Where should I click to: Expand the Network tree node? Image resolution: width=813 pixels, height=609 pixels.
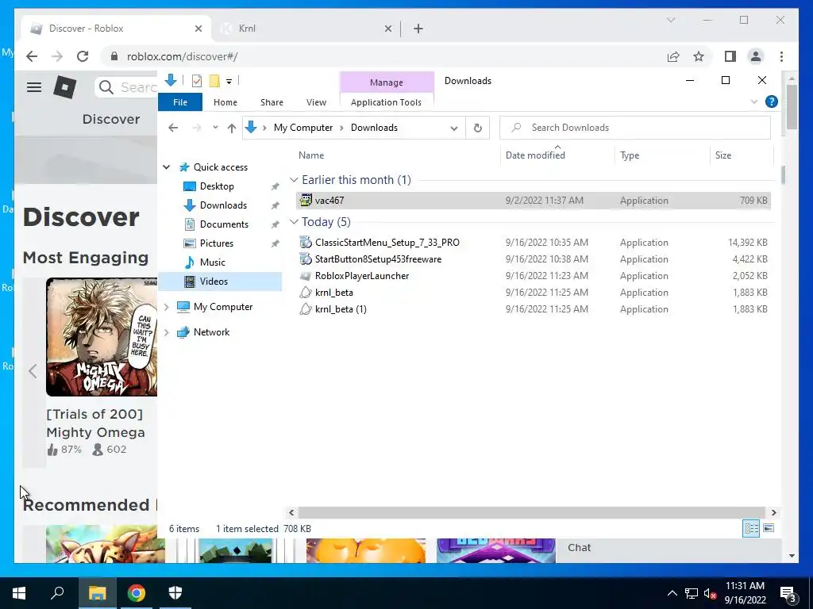click(167, 332)
